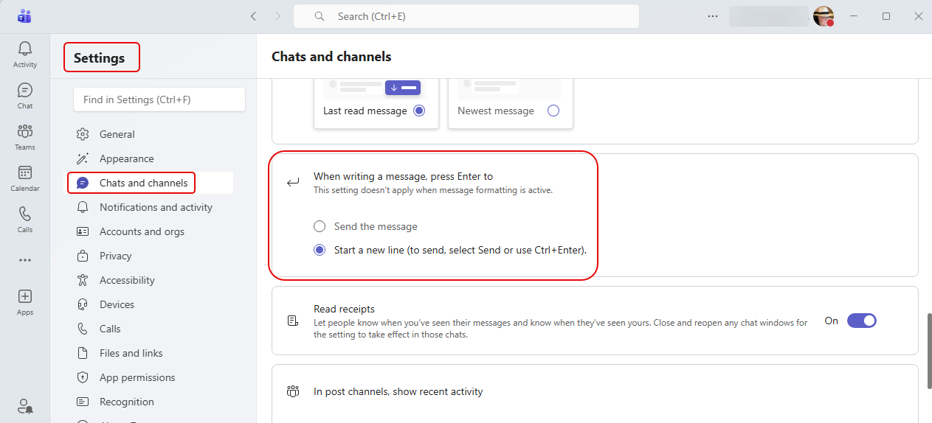Viewport: 932px width, 423px height.
Task: Select the Send the message option
Action: pyautogui.click(x=320, y=226)
